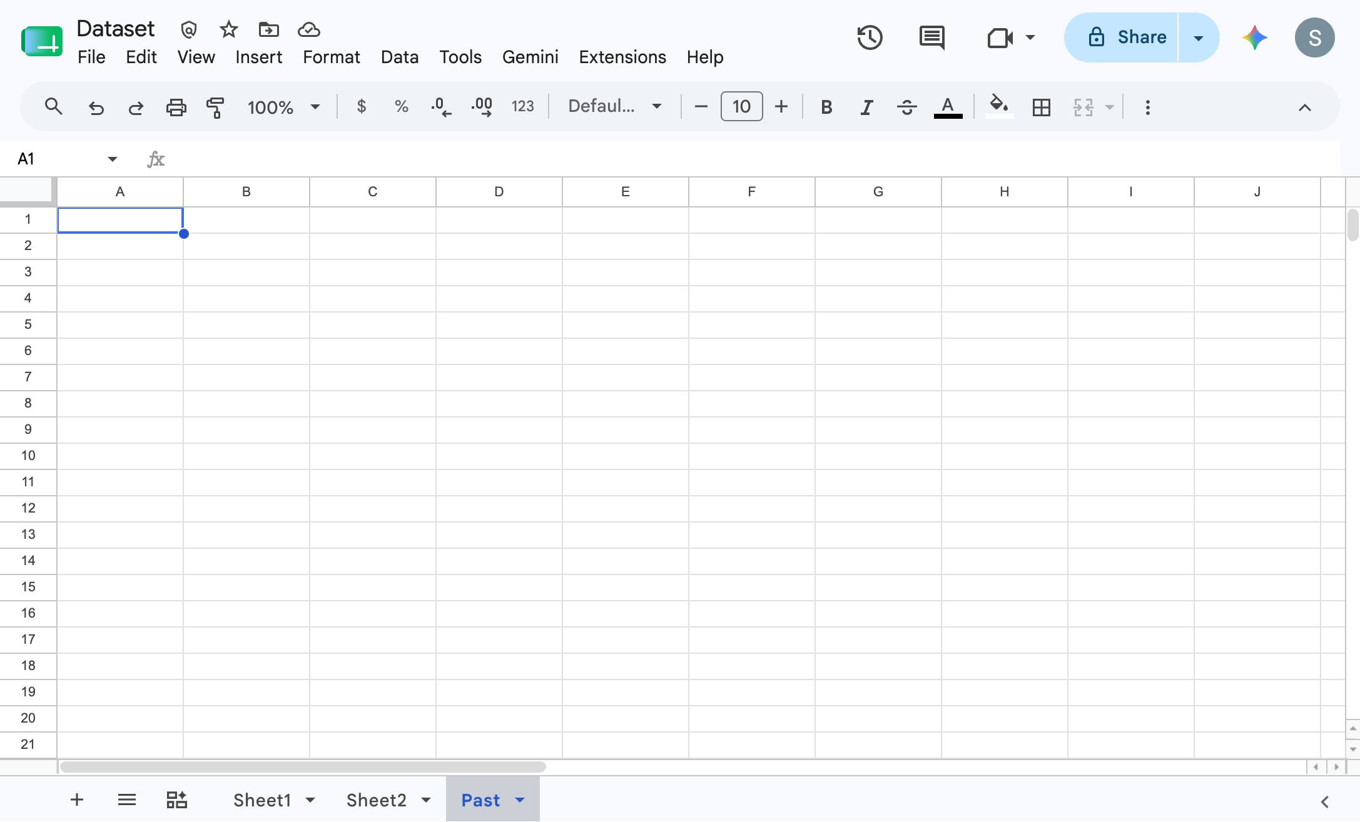Format as currency dollar sign
The height and width of the screenshot is (822, 1360).
tap(361, 107)
